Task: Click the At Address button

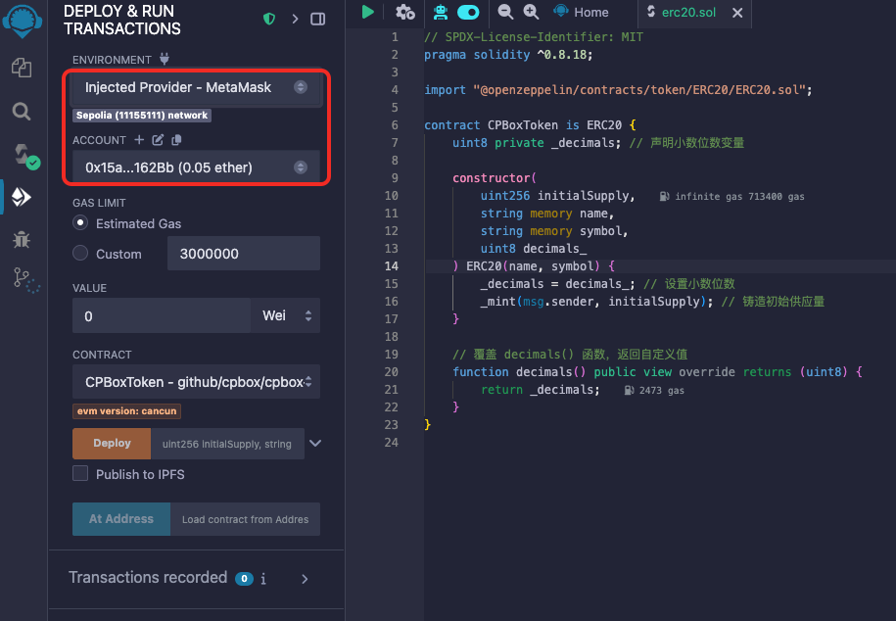Action: coord(121,519)
